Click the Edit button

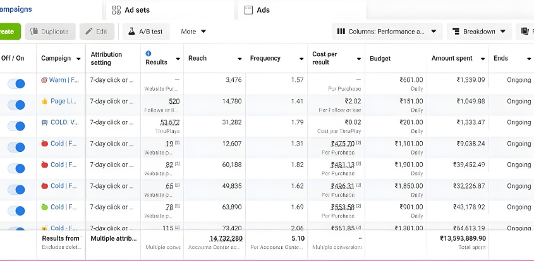click(x=97, y=32)
